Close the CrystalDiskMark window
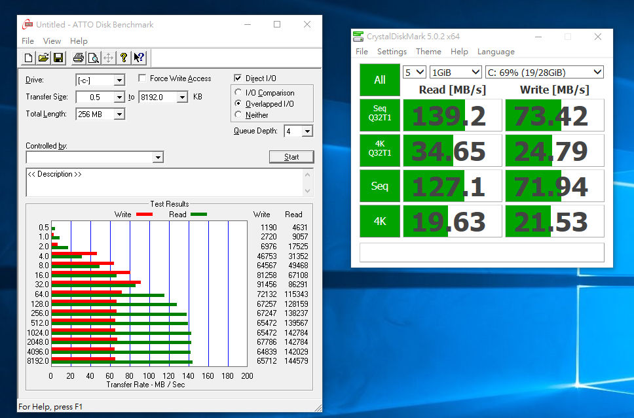The image size is (634, 418). [x=598, y=37]
